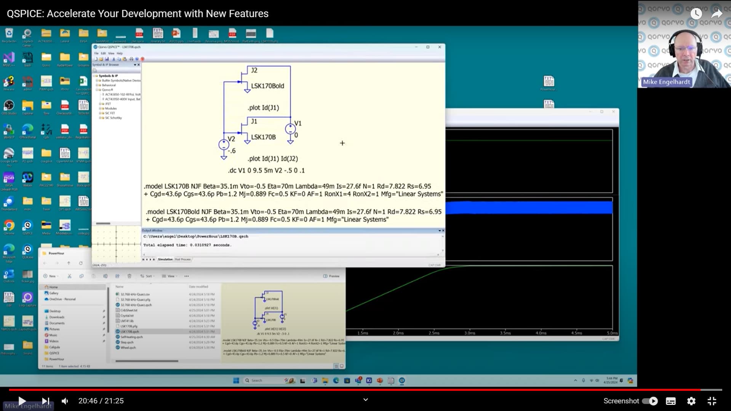Click the red Run simulation icon in QSPICE
The width and height of the screenshot is (731, 411).
pos(142,59)
